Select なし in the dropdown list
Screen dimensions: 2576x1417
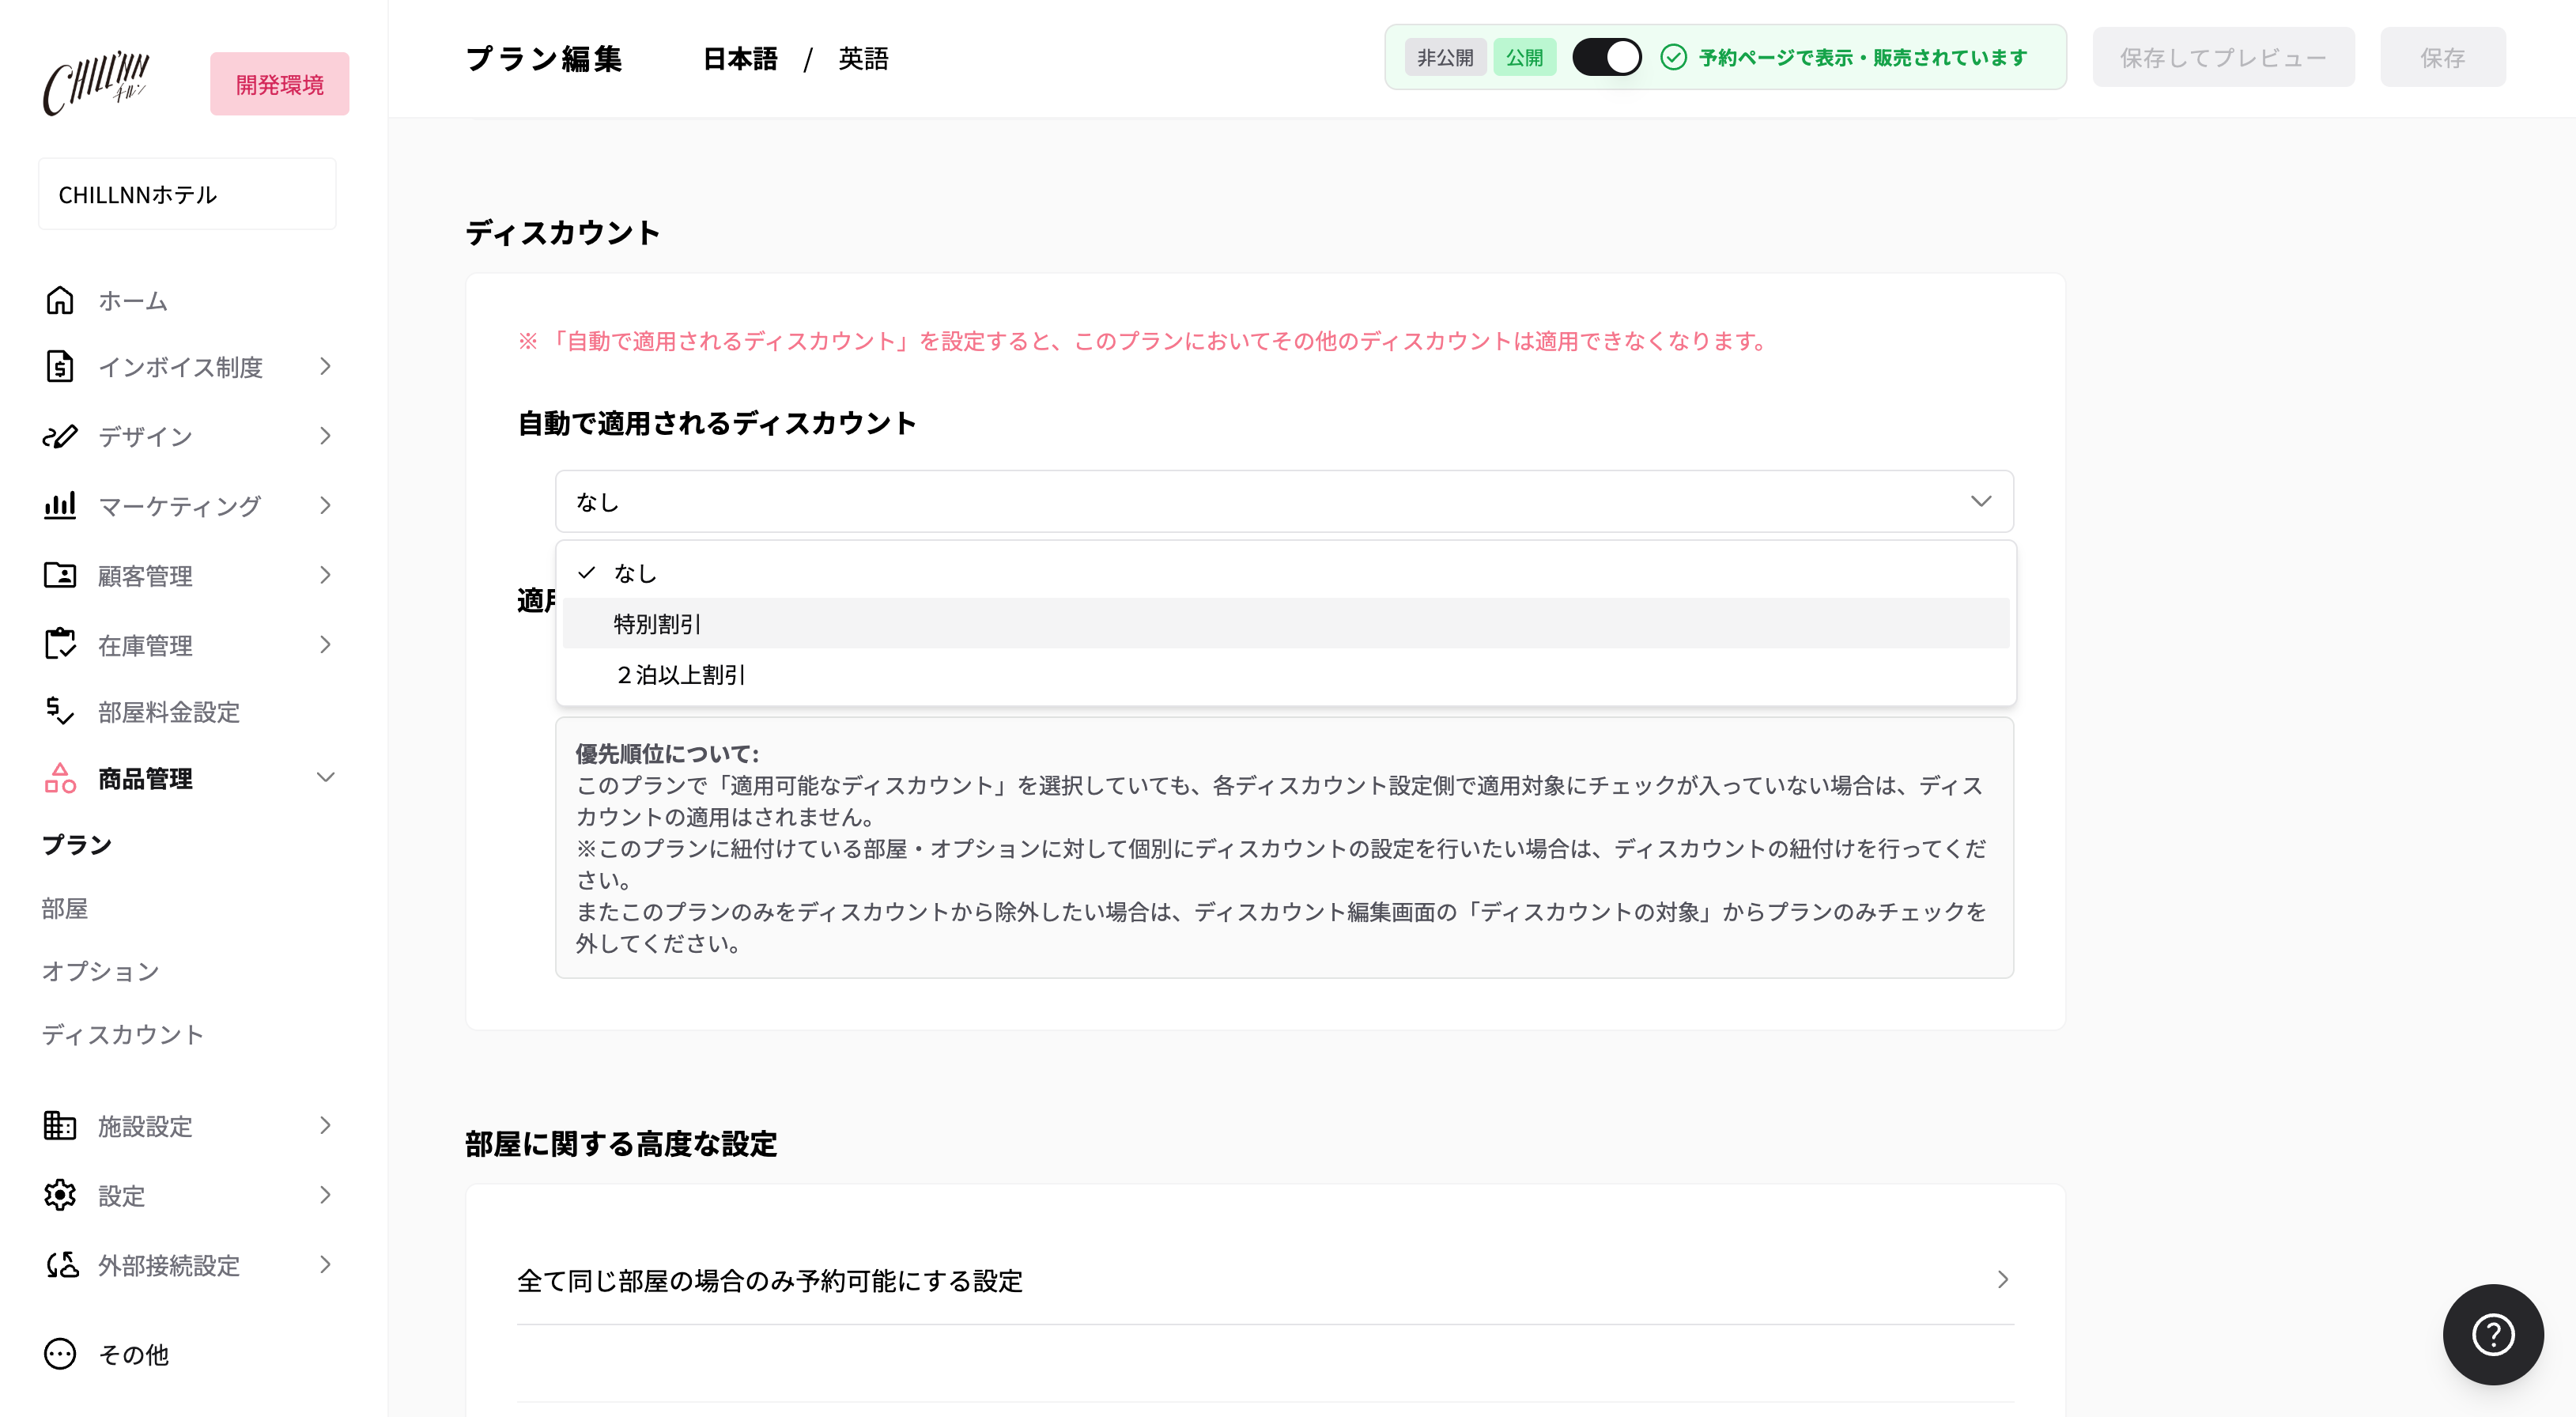(x=1286, y=573)
